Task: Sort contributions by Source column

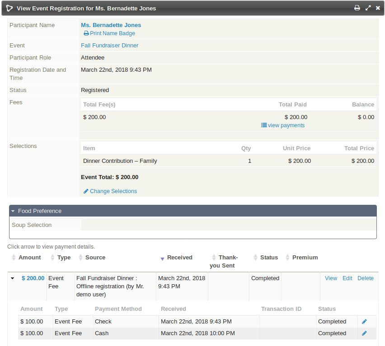Action: pos(95,258)
